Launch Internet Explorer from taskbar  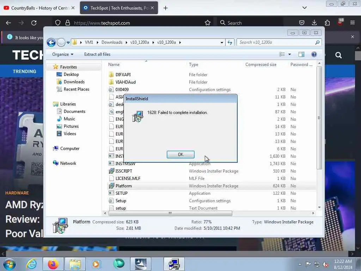point(31,264)
